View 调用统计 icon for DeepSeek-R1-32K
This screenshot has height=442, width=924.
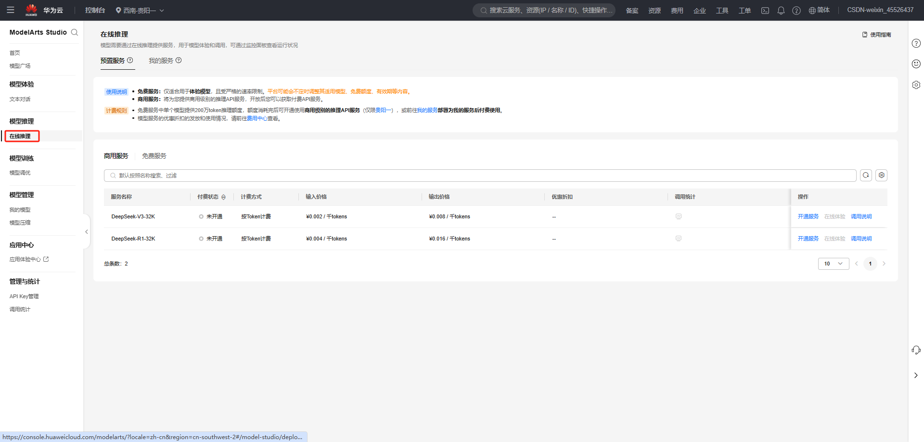[679, 239]
